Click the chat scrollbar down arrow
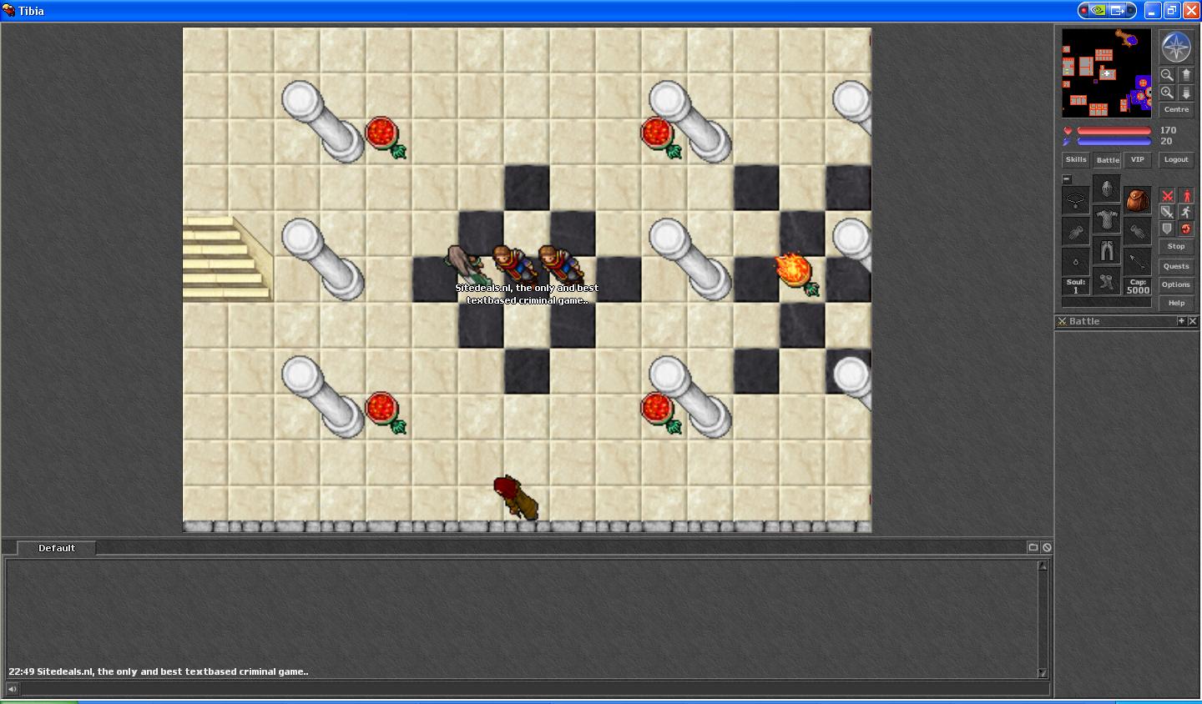The image size is (1202, 704). (x=1043, y=673)
